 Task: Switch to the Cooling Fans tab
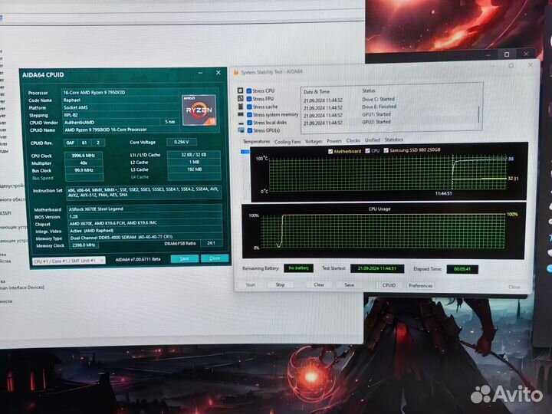pyautogui.click(x=287, y=142)
